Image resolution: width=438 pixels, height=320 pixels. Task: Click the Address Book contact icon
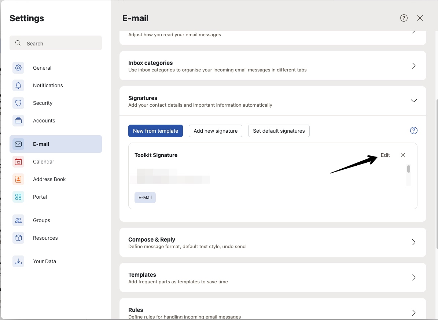[x=18, y=179]
